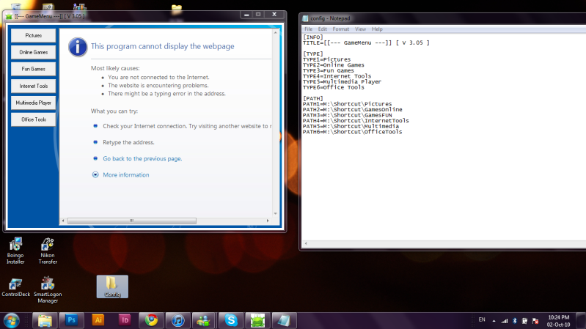Launch Illustrator from the taskbar
Screen dimensions: 586x329
(98, 320)
